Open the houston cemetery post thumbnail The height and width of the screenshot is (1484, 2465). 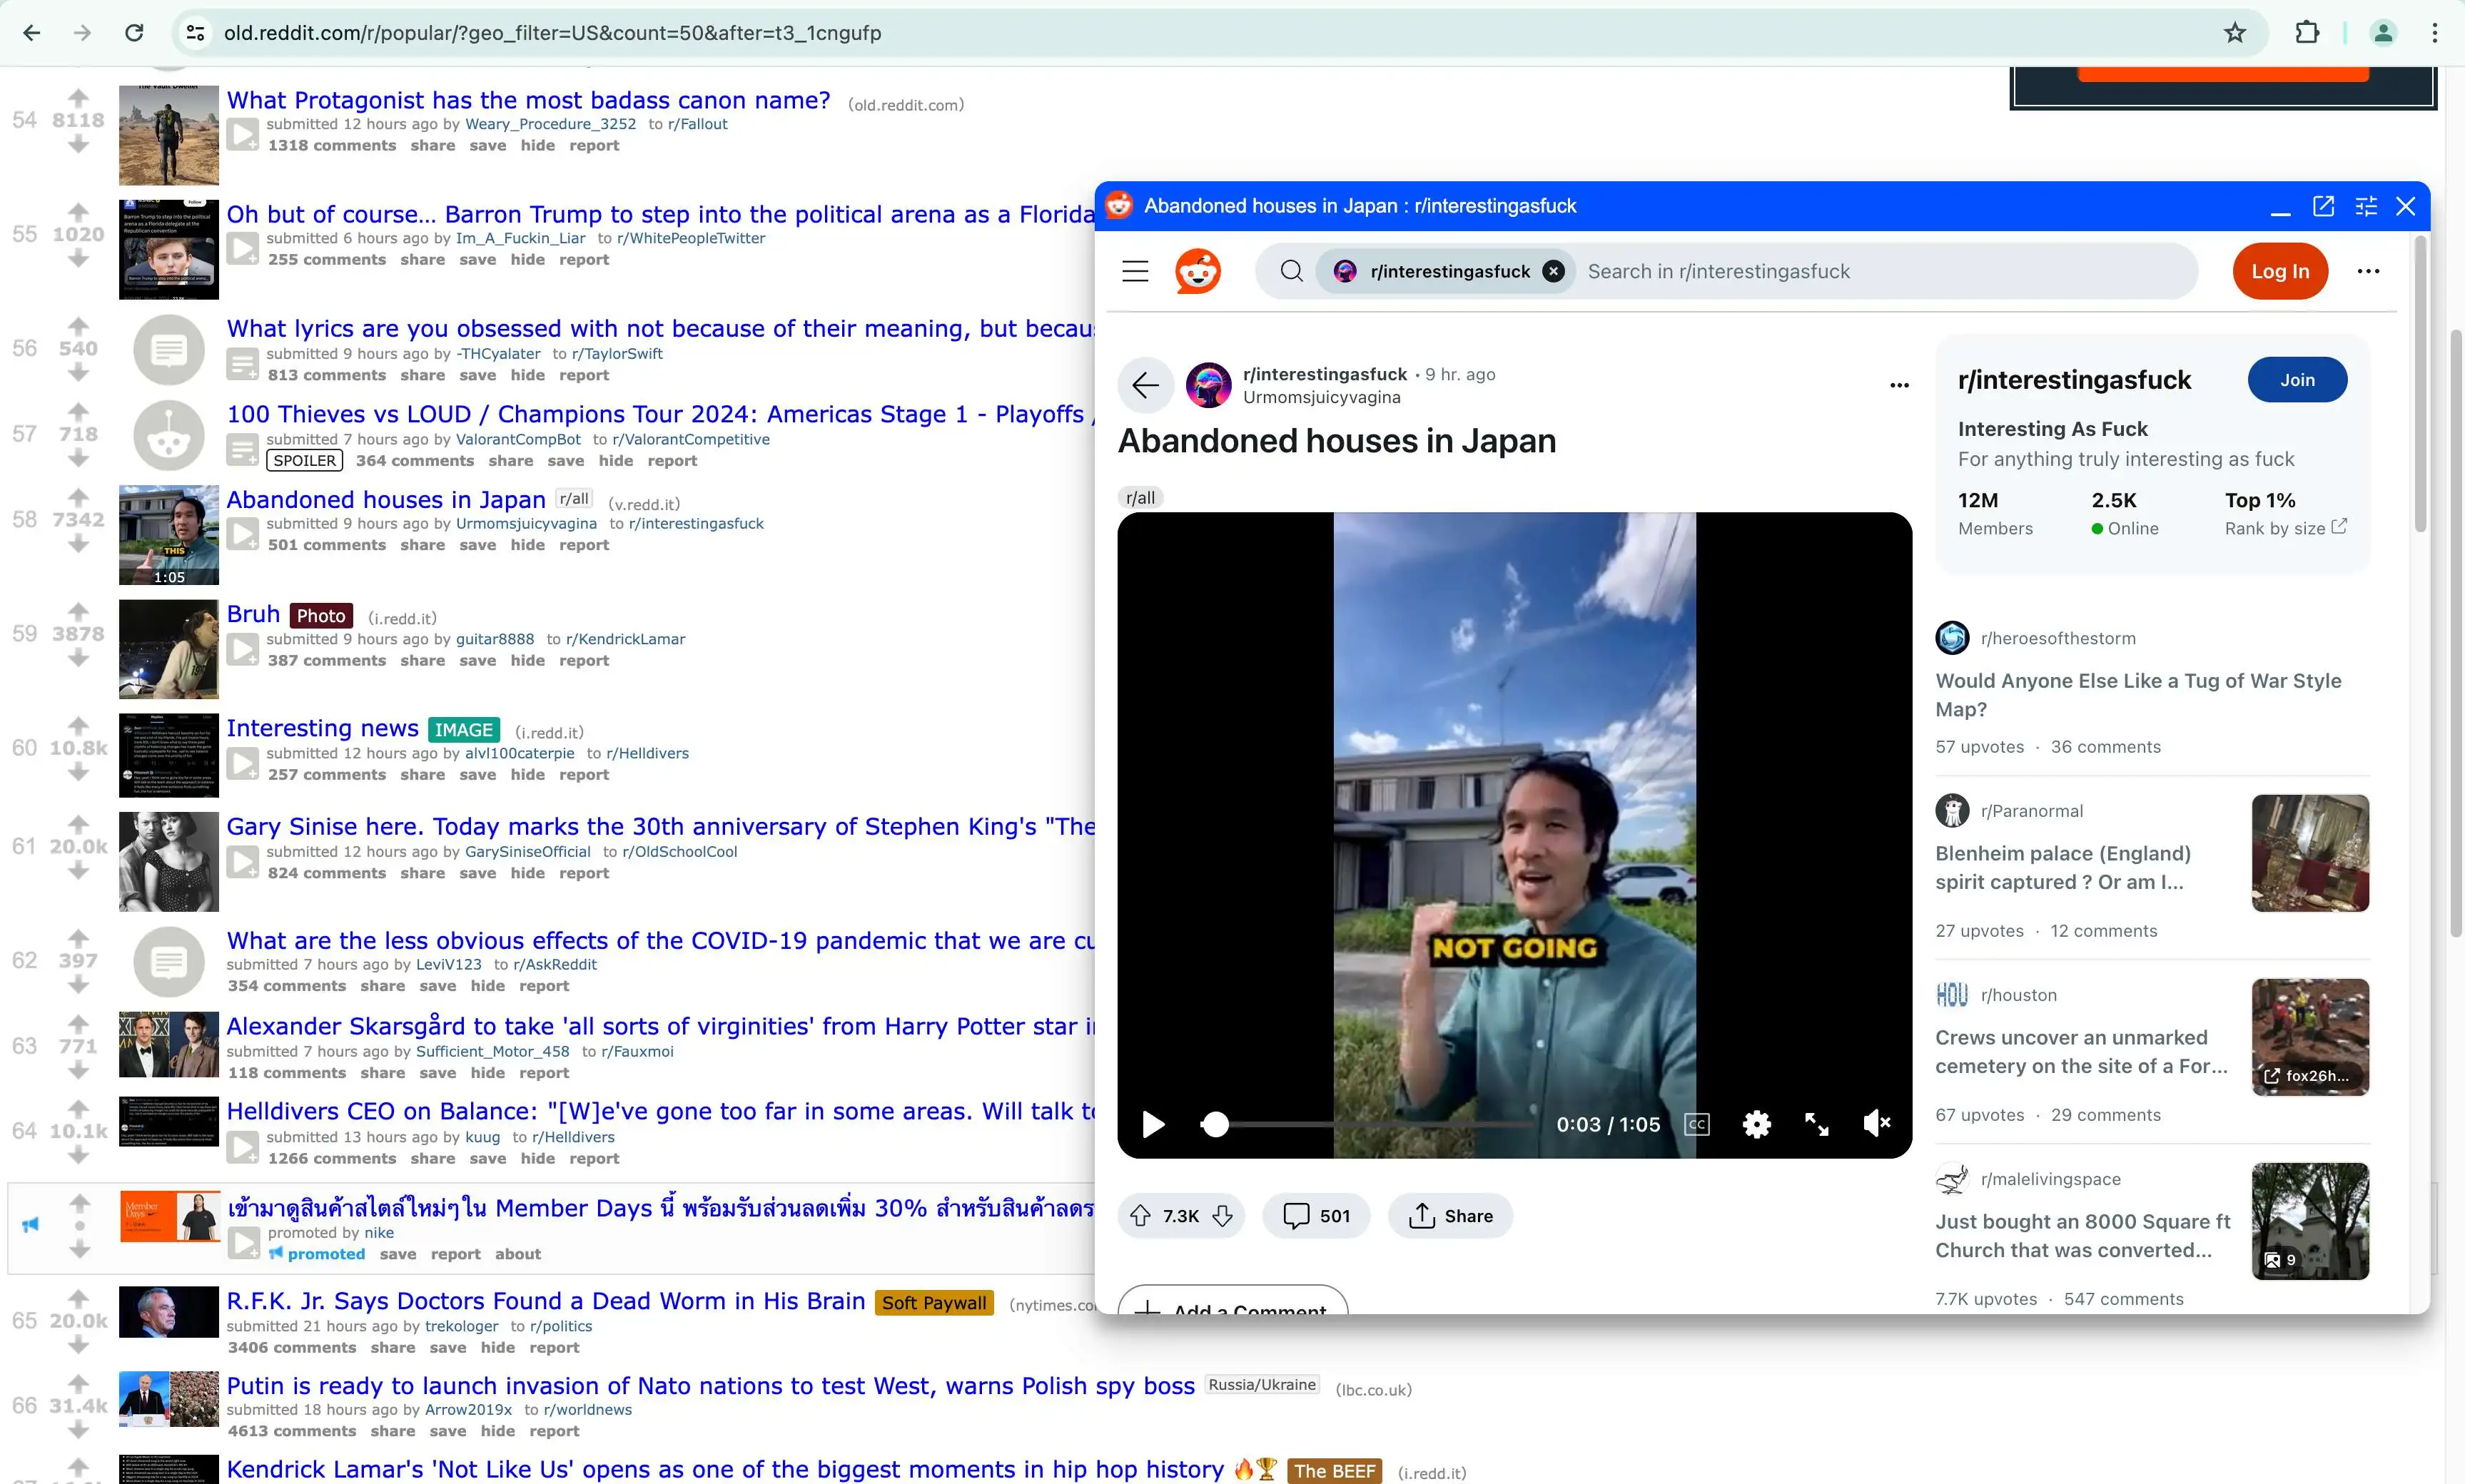(2310, 1037)
